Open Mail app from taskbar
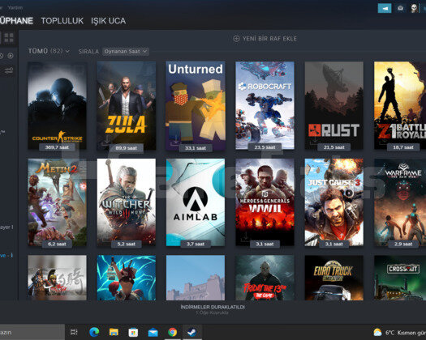426x340 pixels. (153, 332)
